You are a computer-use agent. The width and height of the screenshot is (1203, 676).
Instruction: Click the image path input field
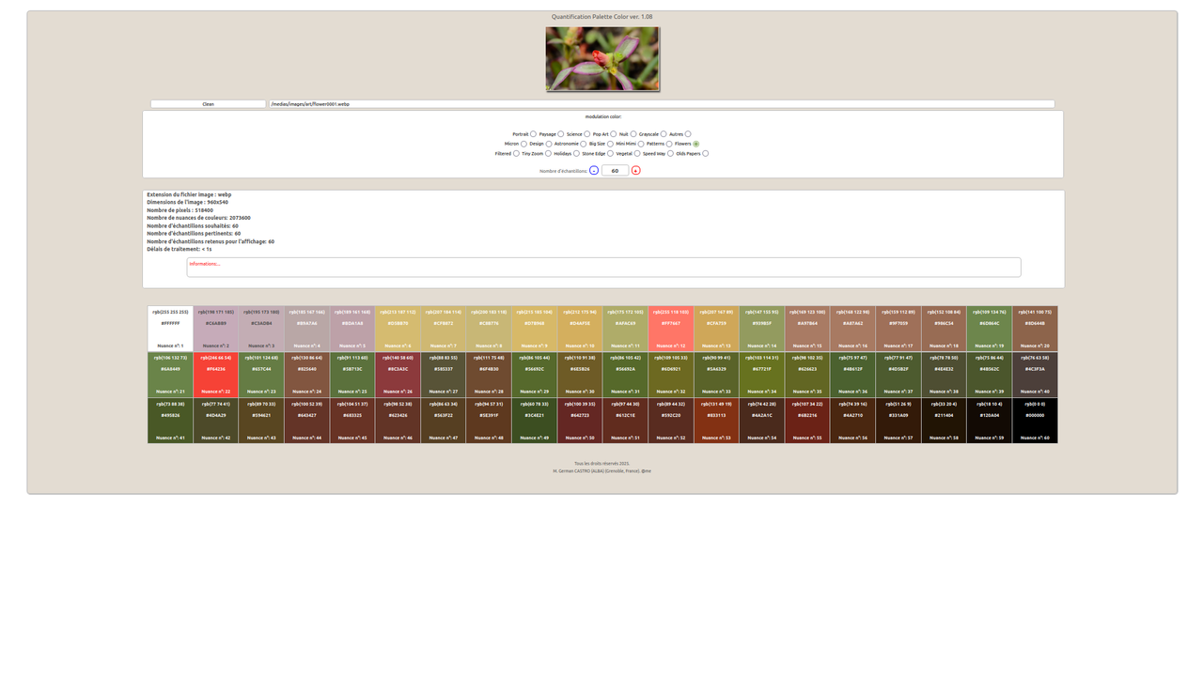point(662,104)
